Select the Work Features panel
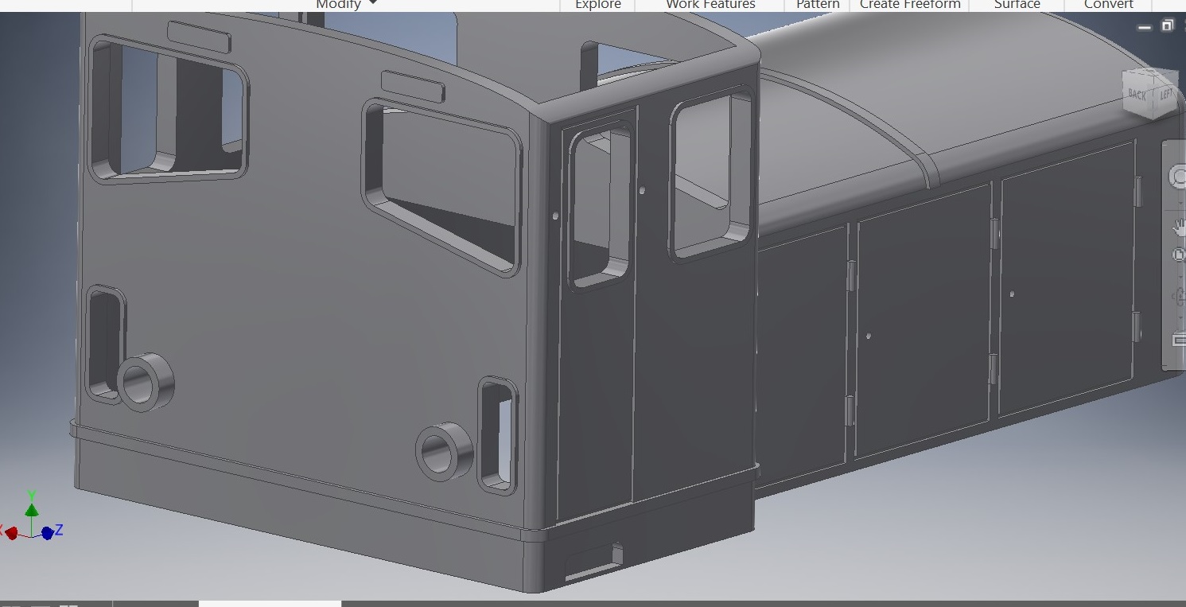This screenshot has height=607, width=1186. (x=709, y=5)
